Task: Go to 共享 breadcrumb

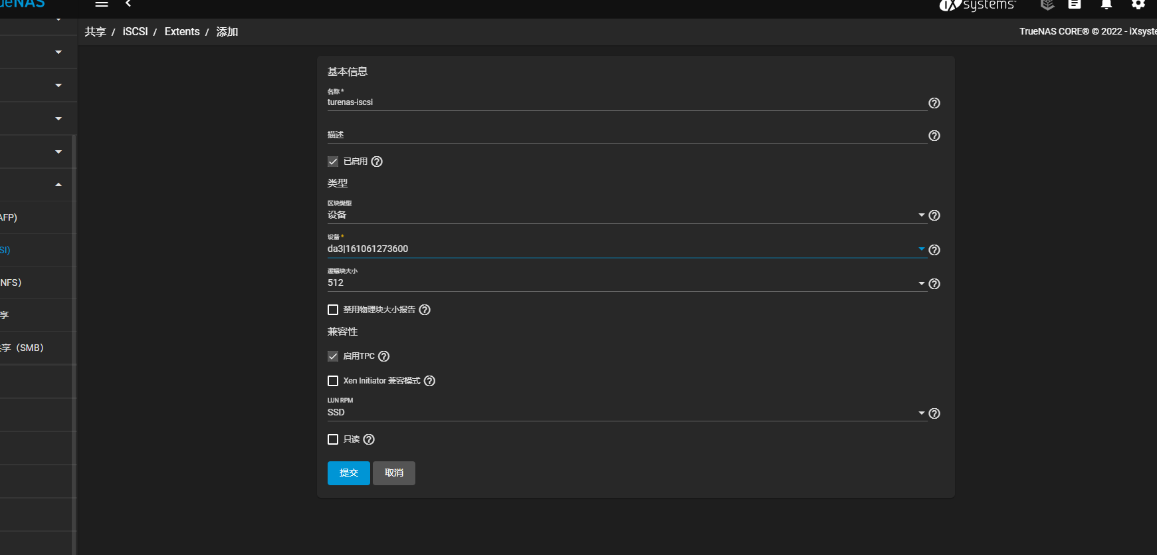Action: pos(96,32)
